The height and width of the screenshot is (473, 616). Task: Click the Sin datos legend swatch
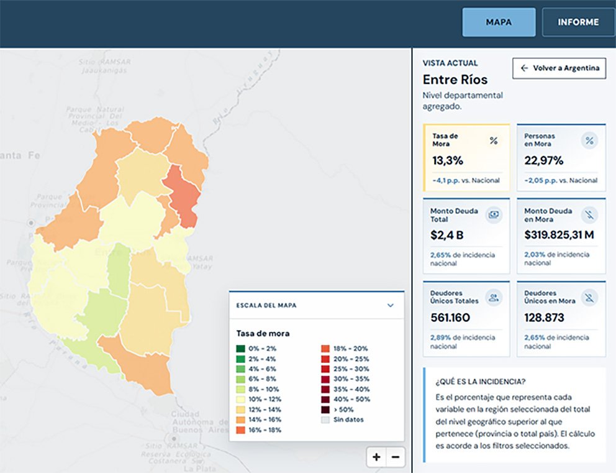click(325, 420)
